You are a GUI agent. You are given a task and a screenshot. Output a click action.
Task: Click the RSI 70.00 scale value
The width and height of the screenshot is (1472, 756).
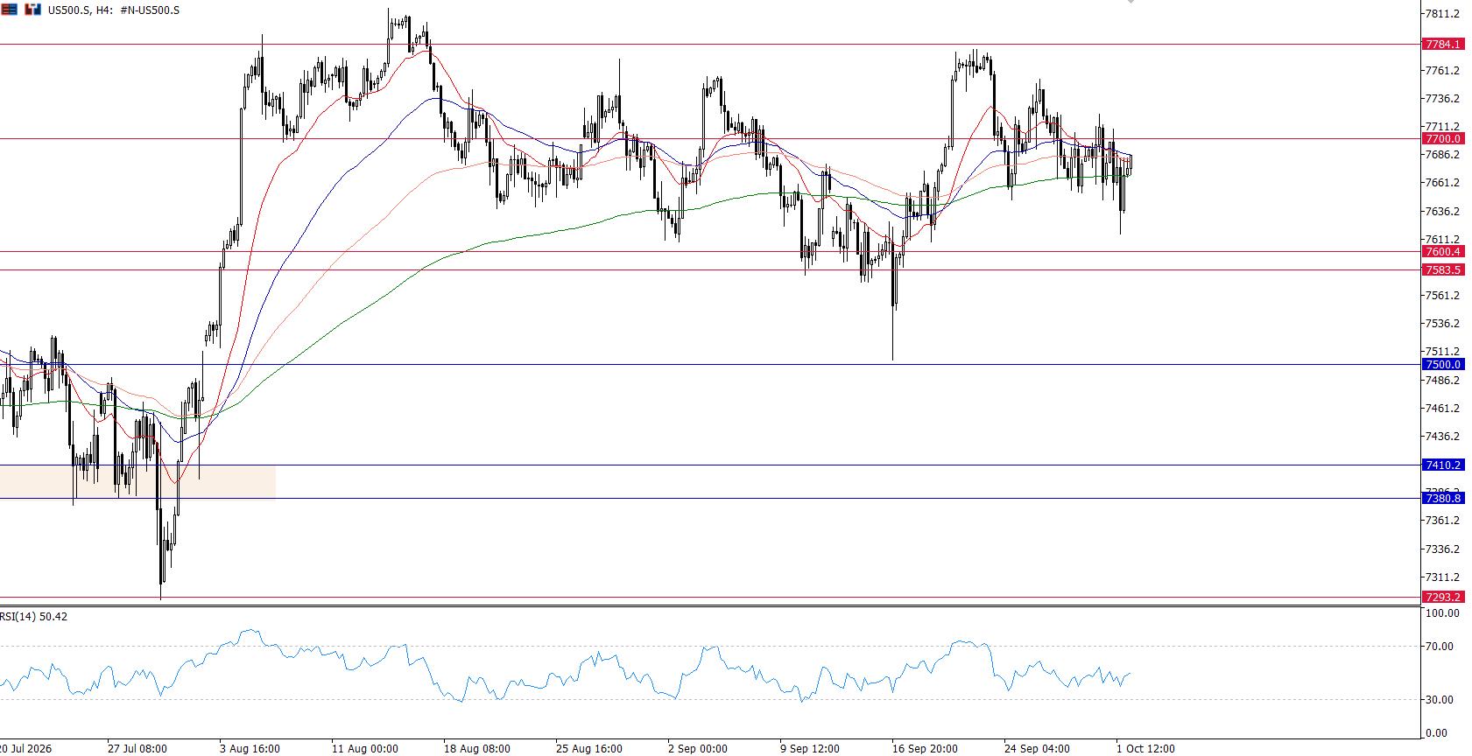(x=1440, y=647)
